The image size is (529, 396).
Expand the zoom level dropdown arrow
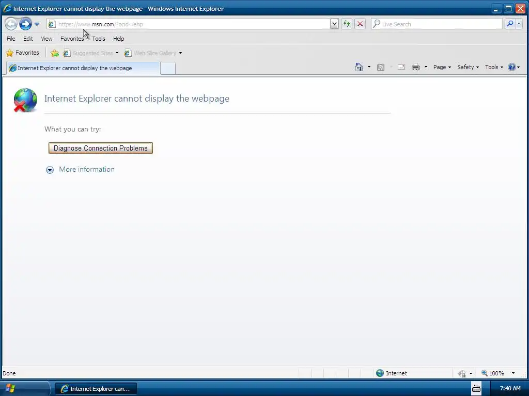pos(513,373)
